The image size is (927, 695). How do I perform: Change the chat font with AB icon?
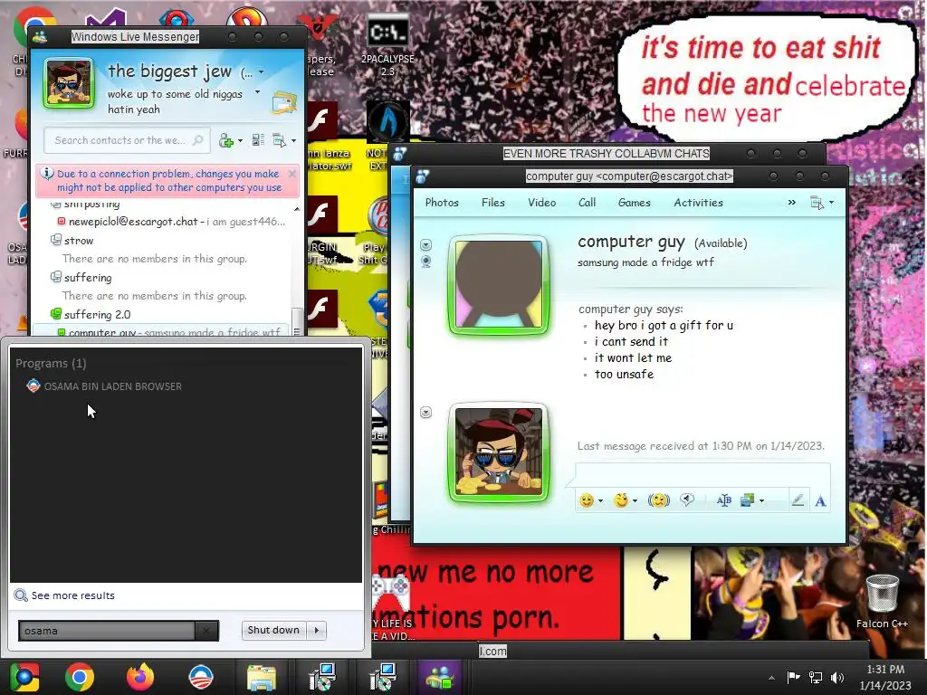point(723,500)
